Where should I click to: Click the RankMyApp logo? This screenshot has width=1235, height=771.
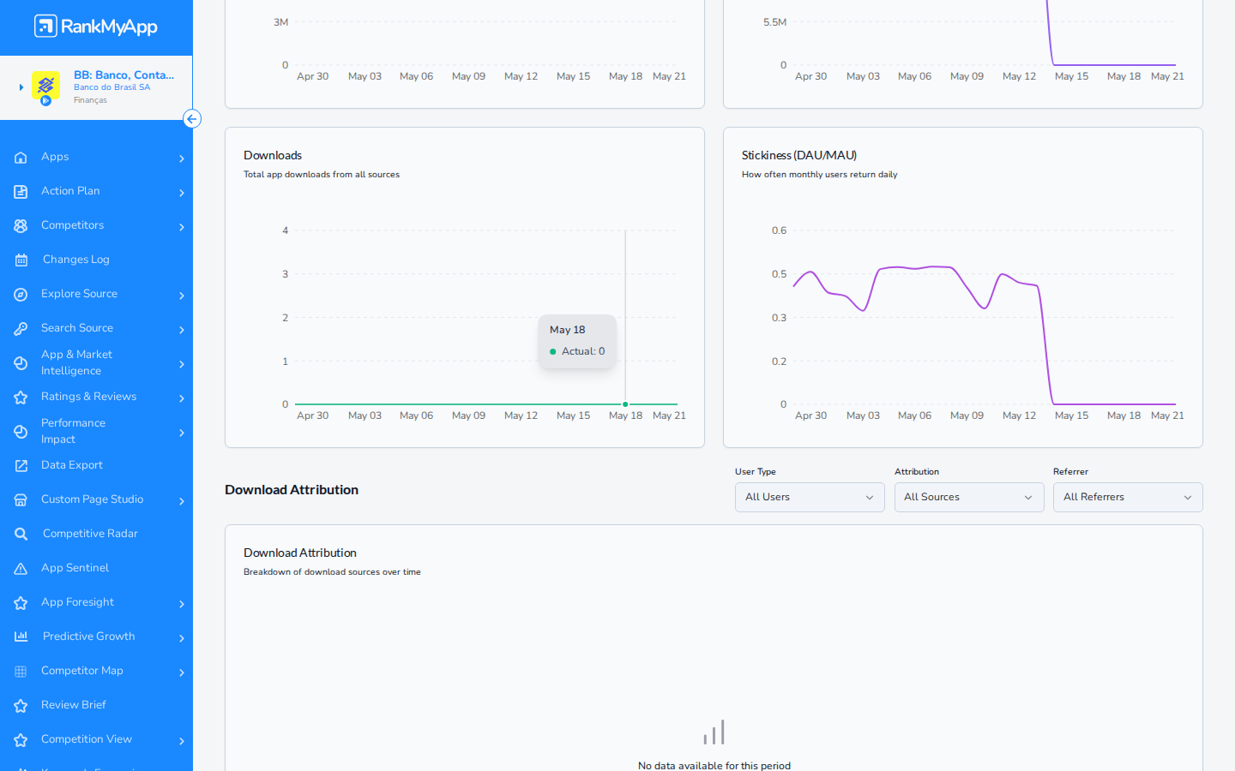point(96,27)
